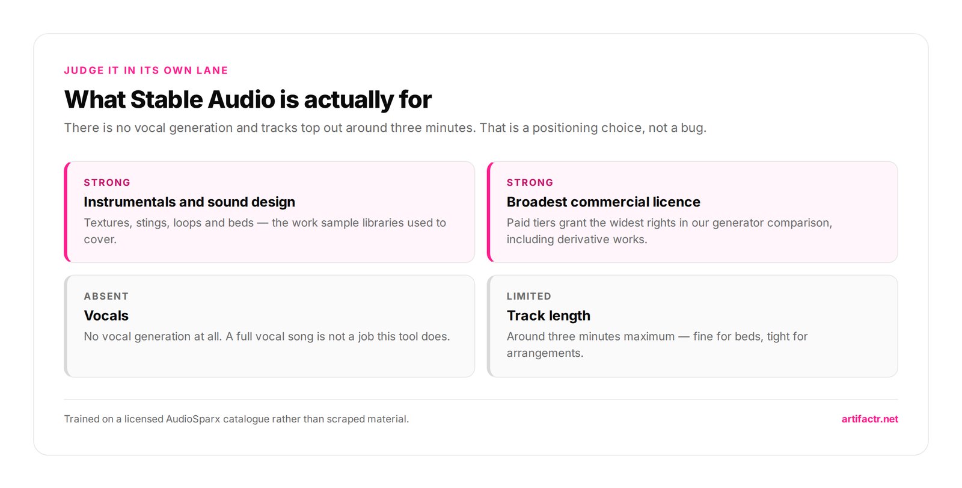Screen dimensions: 962x488
Task: Click the 'Vocals' card title
Action: pyautogui.click(x=106, y=316)
